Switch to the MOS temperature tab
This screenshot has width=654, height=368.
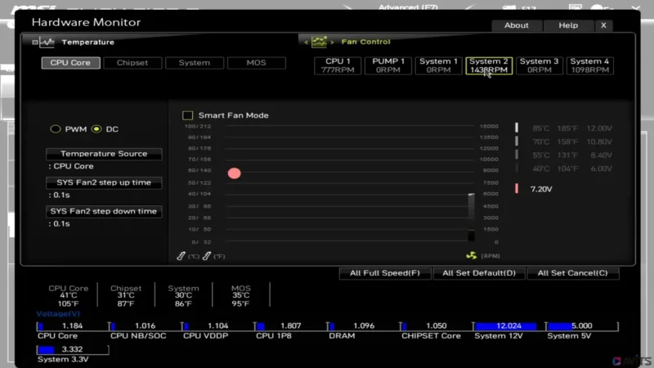(x=256, y=63)
